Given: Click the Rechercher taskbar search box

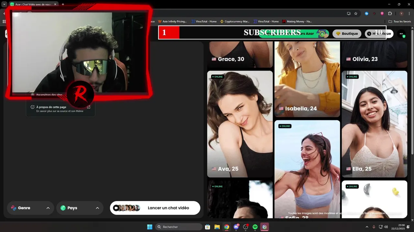Looking at the screenshot, I should point(179,227).
